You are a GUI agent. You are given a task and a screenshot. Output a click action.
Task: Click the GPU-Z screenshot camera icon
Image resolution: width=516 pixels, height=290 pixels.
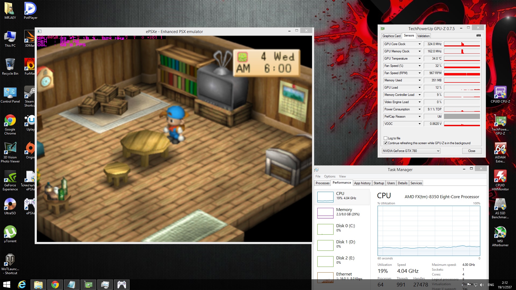point(478,35)
